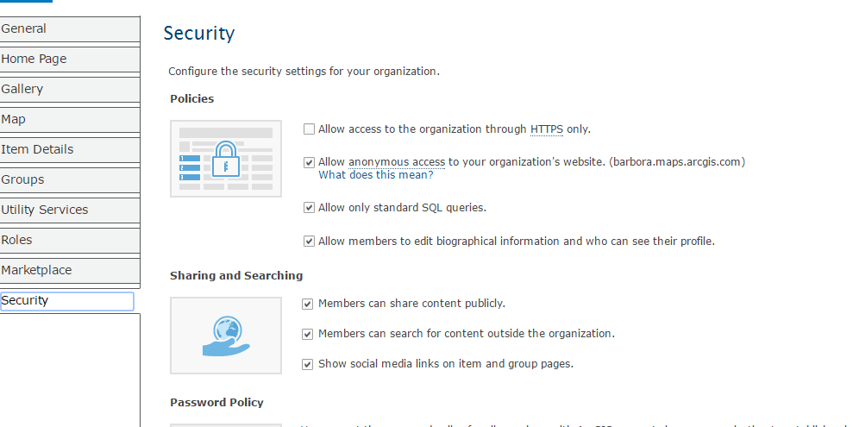Open Utility Services settings
Screen dimensions: 859x427
(x=69, y=210)
